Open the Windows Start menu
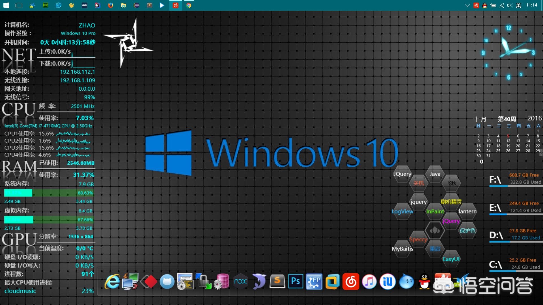The width and height of the screenshot is (543, 305). point(6,5)
